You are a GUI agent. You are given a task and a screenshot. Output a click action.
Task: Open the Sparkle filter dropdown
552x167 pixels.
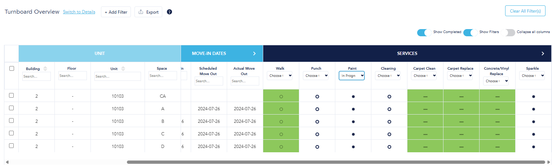coord(532,76)
